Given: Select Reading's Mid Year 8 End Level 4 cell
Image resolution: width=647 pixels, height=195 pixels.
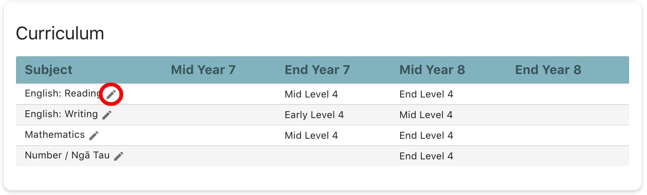Looking at the screenshot, I should tap(426, 94).
